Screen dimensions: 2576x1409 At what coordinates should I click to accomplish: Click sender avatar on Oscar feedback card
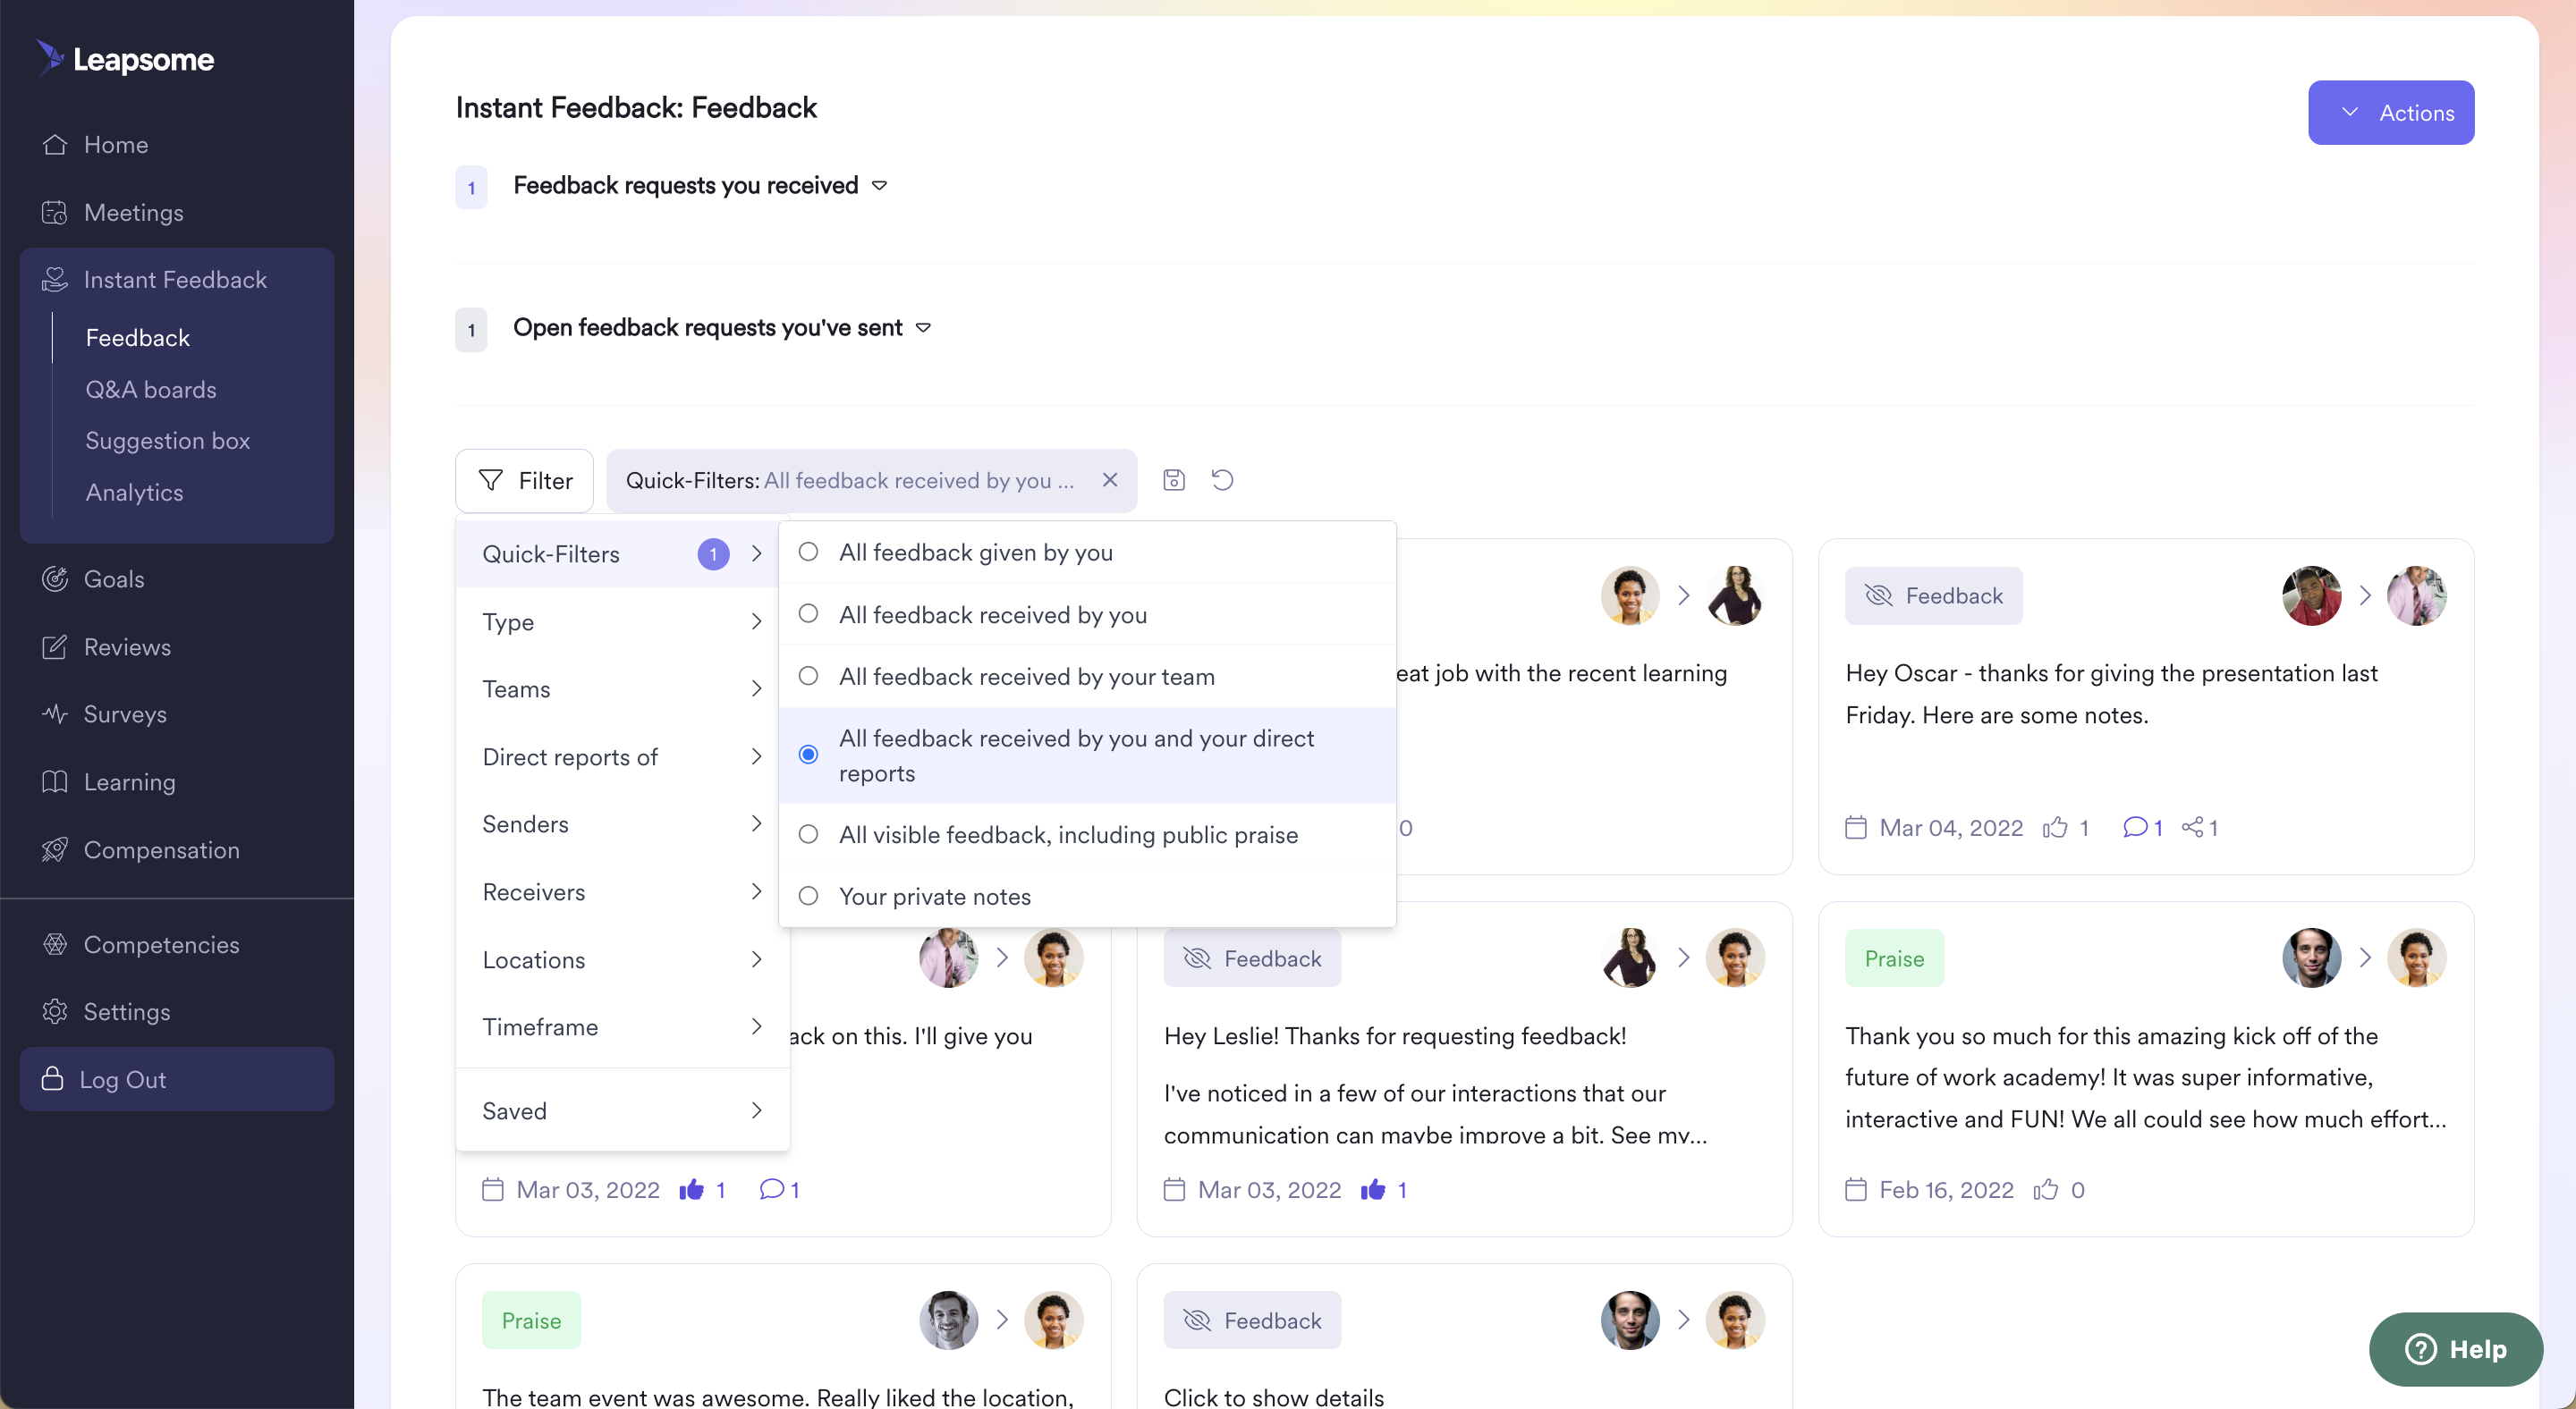[2311, 595]
